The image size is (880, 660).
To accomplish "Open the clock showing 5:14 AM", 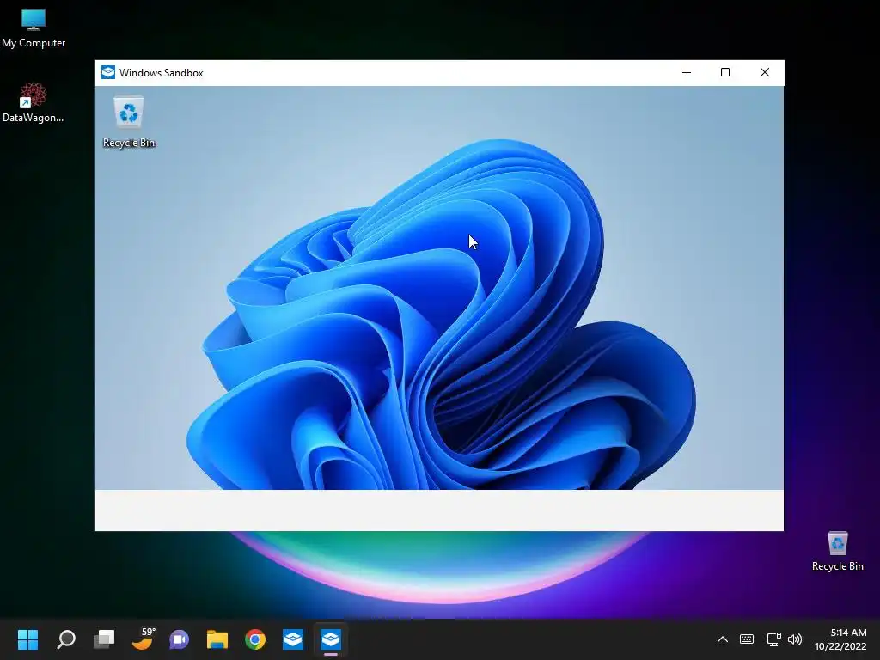I will click(840, 639).
